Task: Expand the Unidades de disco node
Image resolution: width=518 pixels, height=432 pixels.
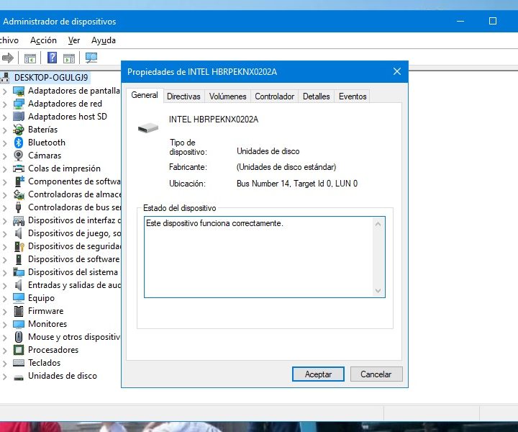Action: click(4, 376)
